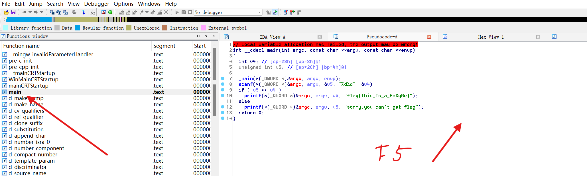This screenshot has width=587, height=176.
Task: Click the gray X undefine toolbar icon
Action: click(x=166, y=12)
